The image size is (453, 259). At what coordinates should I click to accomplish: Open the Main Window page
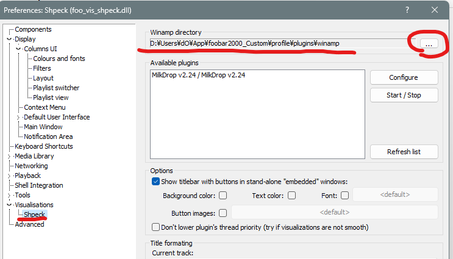click(x=43, y=127)
